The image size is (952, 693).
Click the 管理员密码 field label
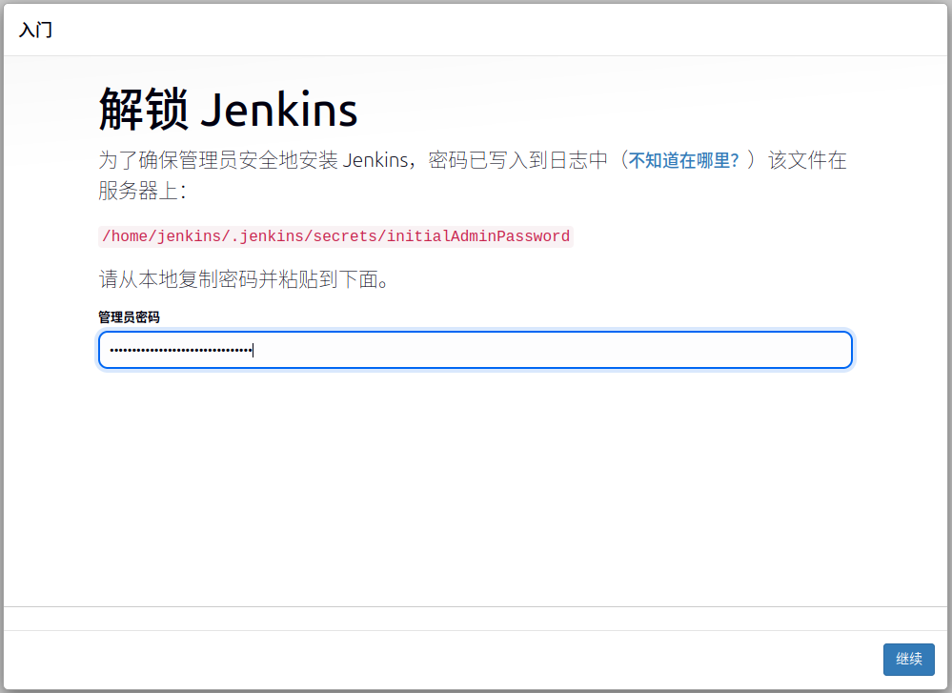(129, 317)
